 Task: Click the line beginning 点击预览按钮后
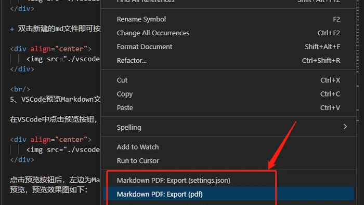tap(55, 180)
